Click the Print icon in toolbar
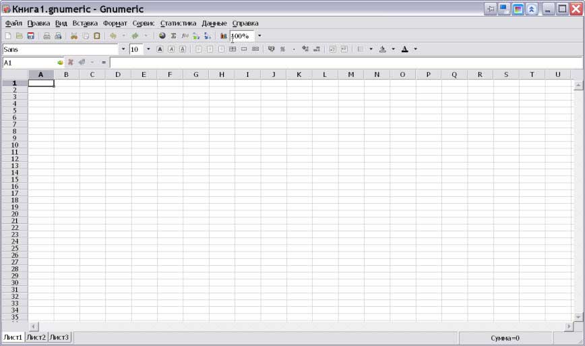 (47, 36)
